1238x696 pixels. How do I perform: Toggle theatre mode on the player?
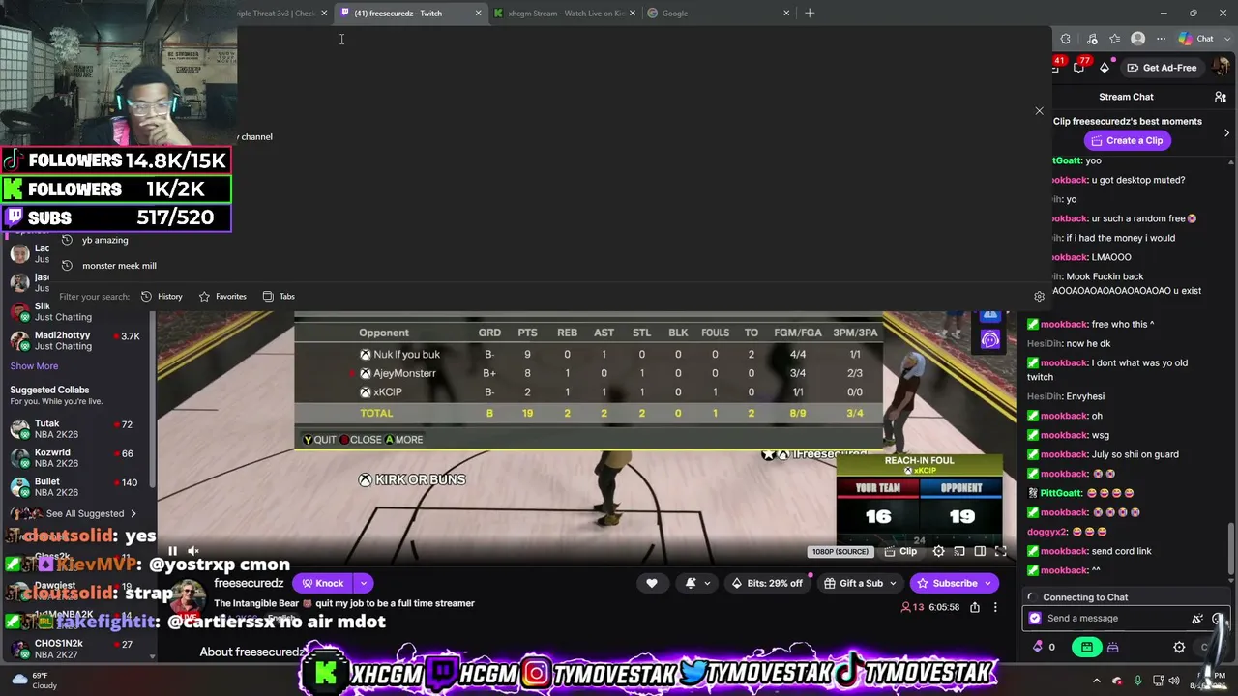tap(980, 551)
